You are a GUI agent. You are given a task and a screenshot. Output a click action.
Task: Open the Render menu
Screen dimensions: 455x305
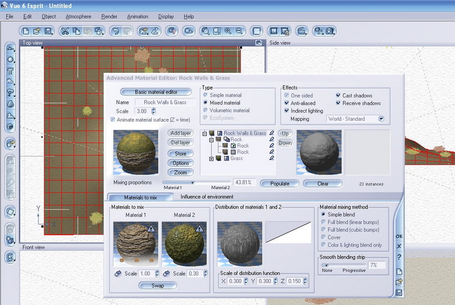(109, 16)
